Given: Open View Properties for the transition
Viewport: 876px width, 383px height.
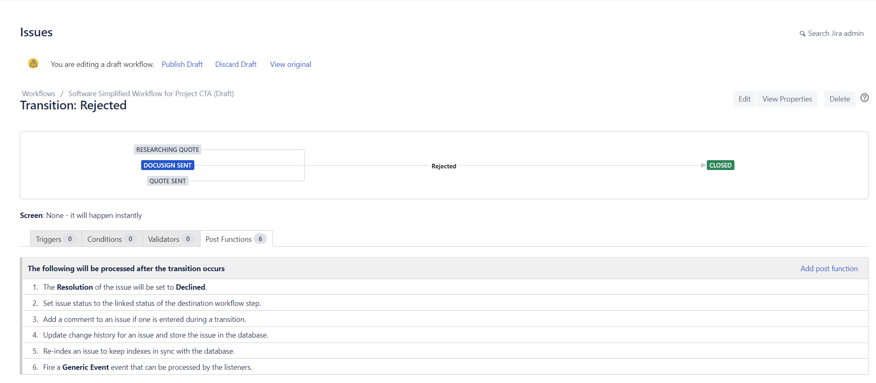Looking at the screenshot, I should coord(787,99).
